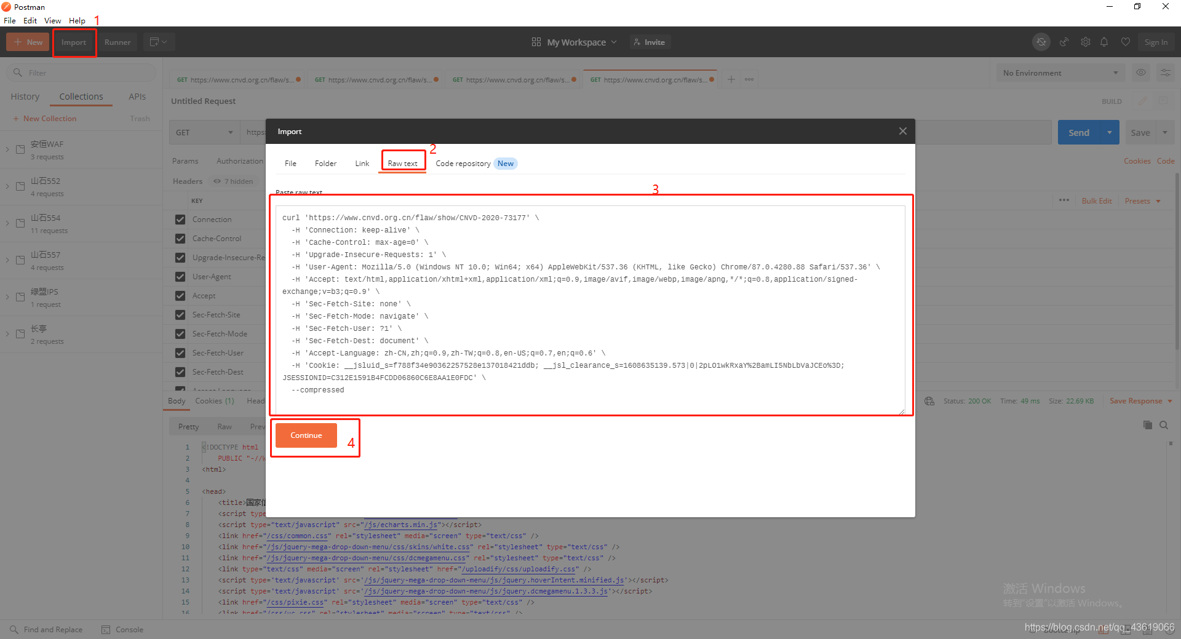
Task: Select the Link tab in Import dialog
Action: [x=362, y=164]
